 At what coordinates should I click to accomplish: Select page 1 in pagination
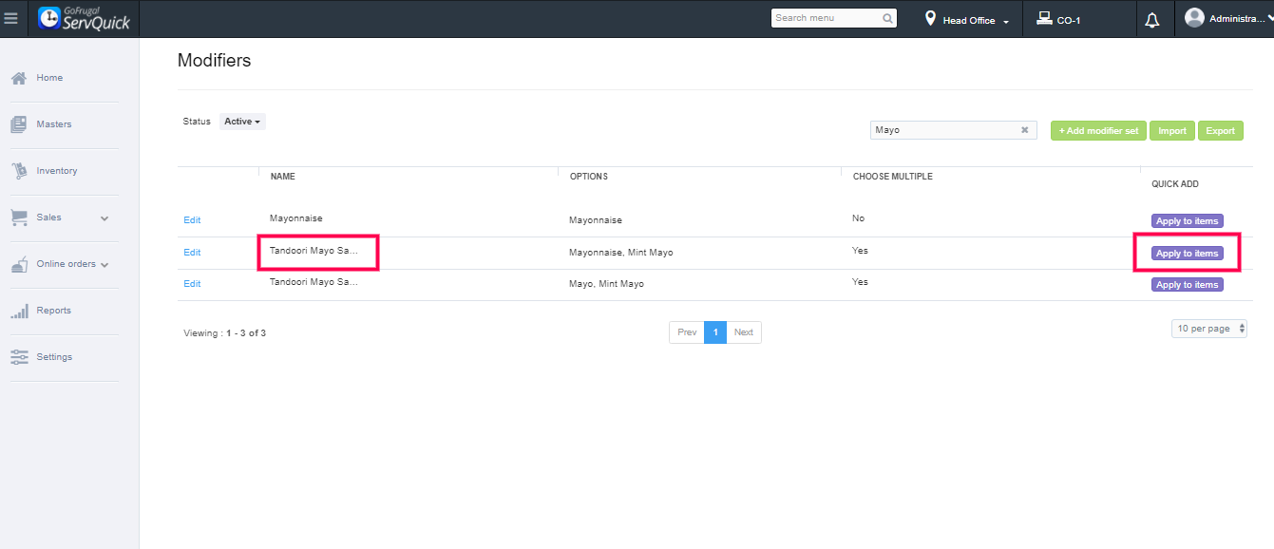click(x=715, y=332)
